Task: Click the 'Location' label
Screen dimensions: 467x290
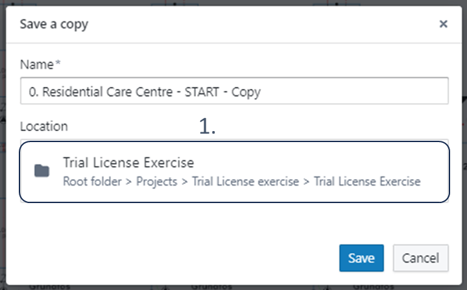Action: tap(43, 127)
